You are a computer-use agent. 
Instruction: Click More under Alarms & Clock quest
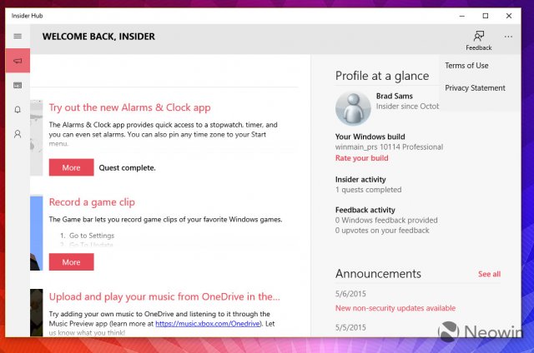(x=71, y=167)
